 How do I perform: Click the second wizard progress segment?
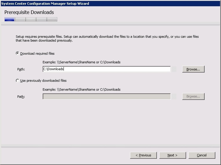click(x=20, y=20)
